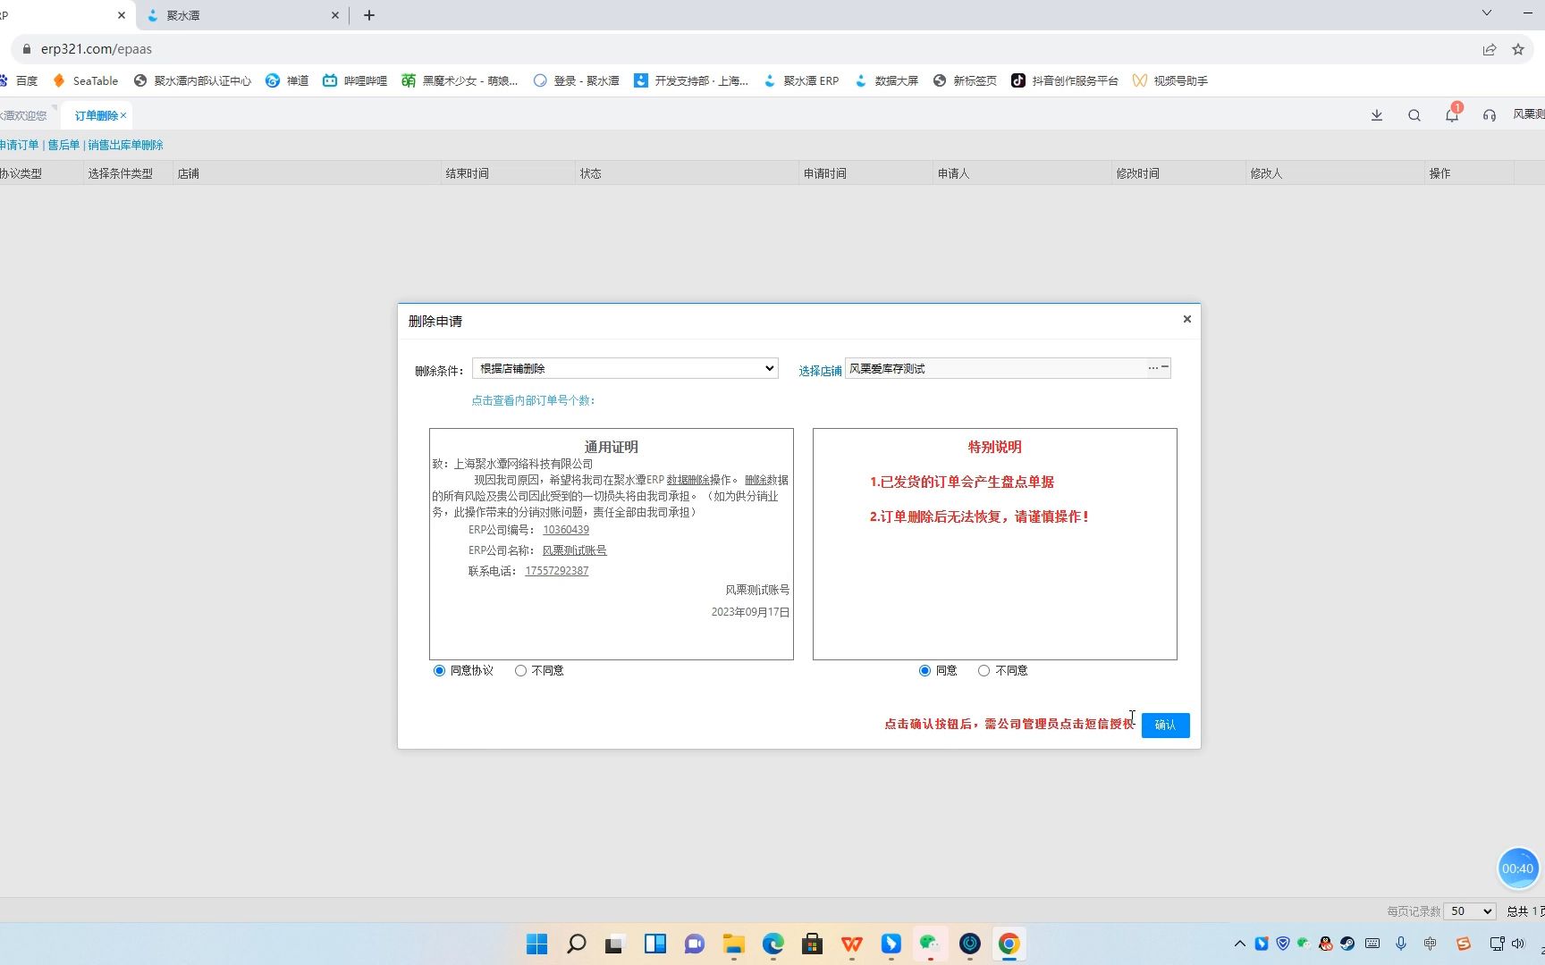
Task: Open Windows taskbar search
Action: [577, 944]
